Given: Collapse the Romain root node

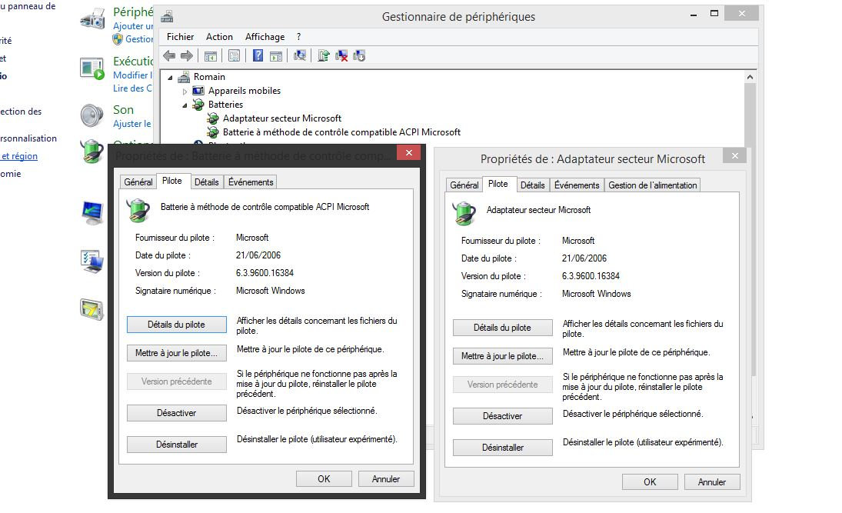Looking at the screenshot, I should tap(170, 78).
